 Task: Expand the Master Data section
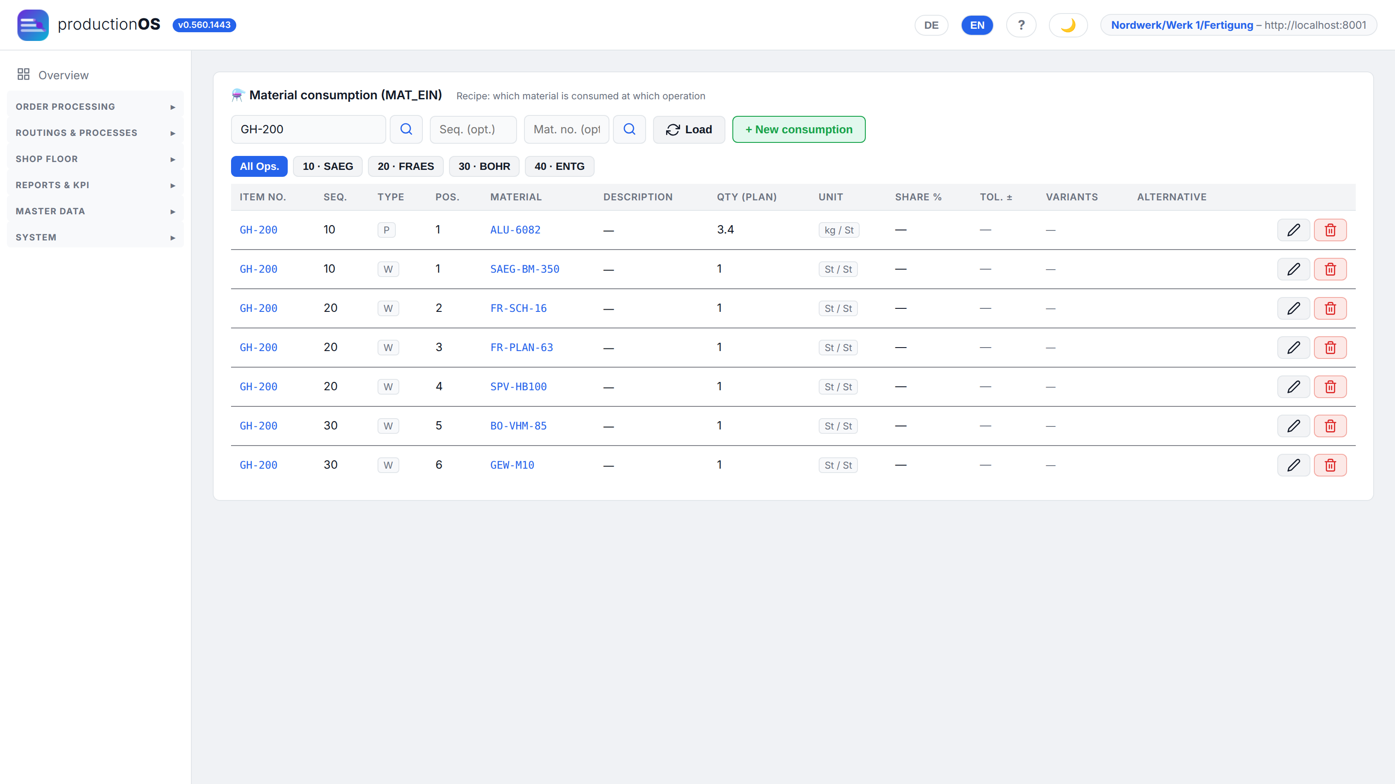tap(95, 211)
